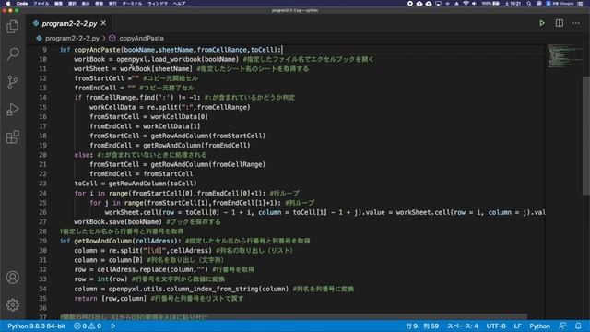Change file encoding UTF-8
Image resolution: width=590 pixels, height=332 pixels.
point(496,326)
